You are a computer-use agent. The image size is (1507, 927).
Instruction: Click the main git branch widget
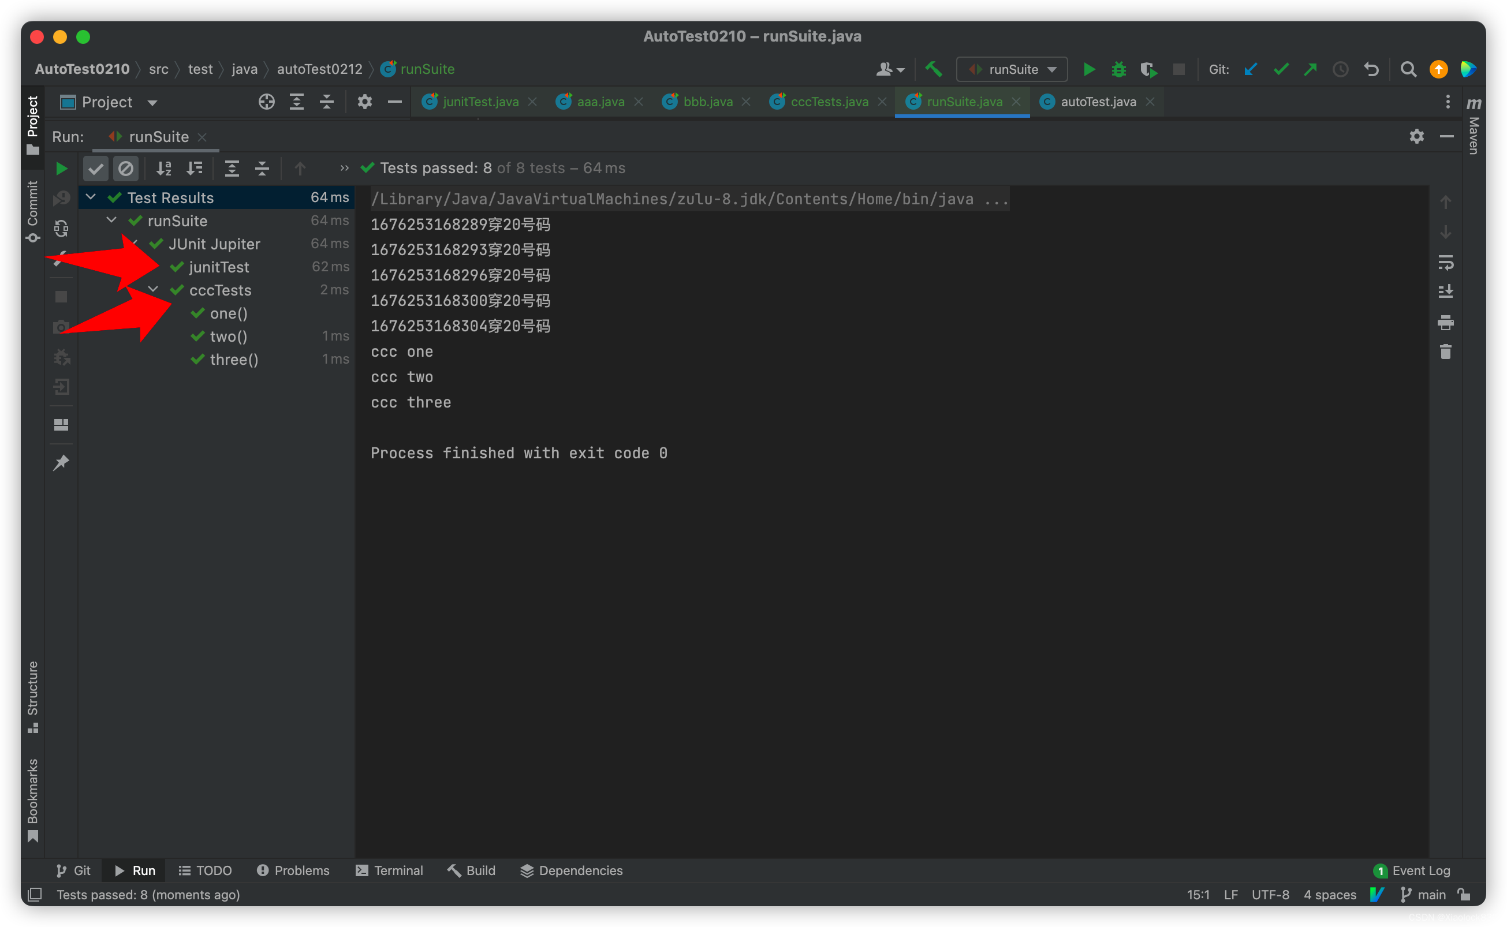[x=1424, y=895]
